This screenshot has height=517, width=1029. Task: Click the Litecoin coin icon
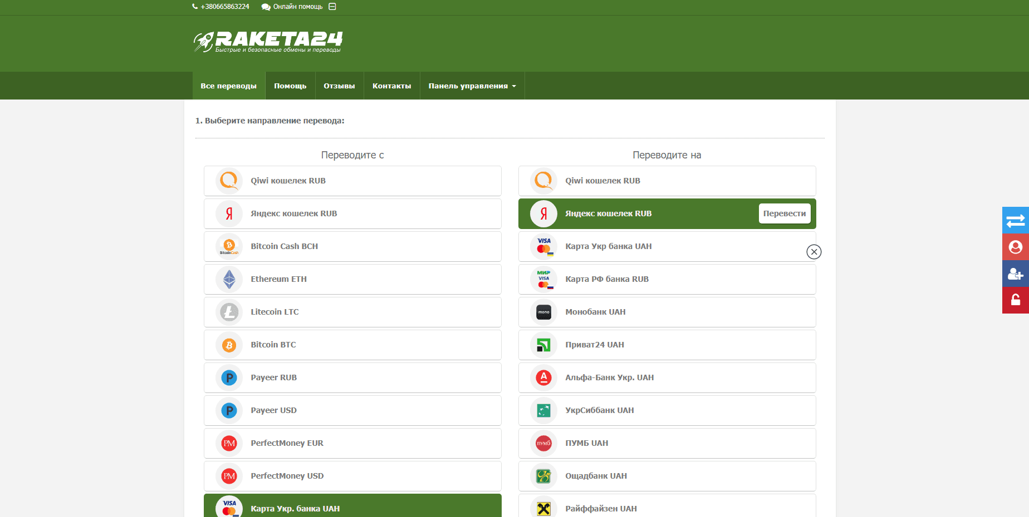[229, 312]
